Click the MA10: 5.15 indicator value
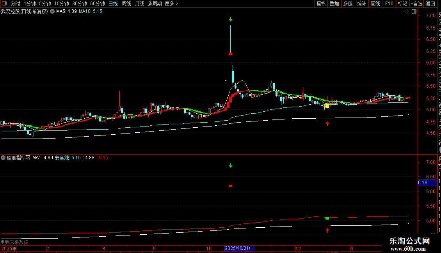Viewport: 441px width, 253px height. (x=91, y=11)
